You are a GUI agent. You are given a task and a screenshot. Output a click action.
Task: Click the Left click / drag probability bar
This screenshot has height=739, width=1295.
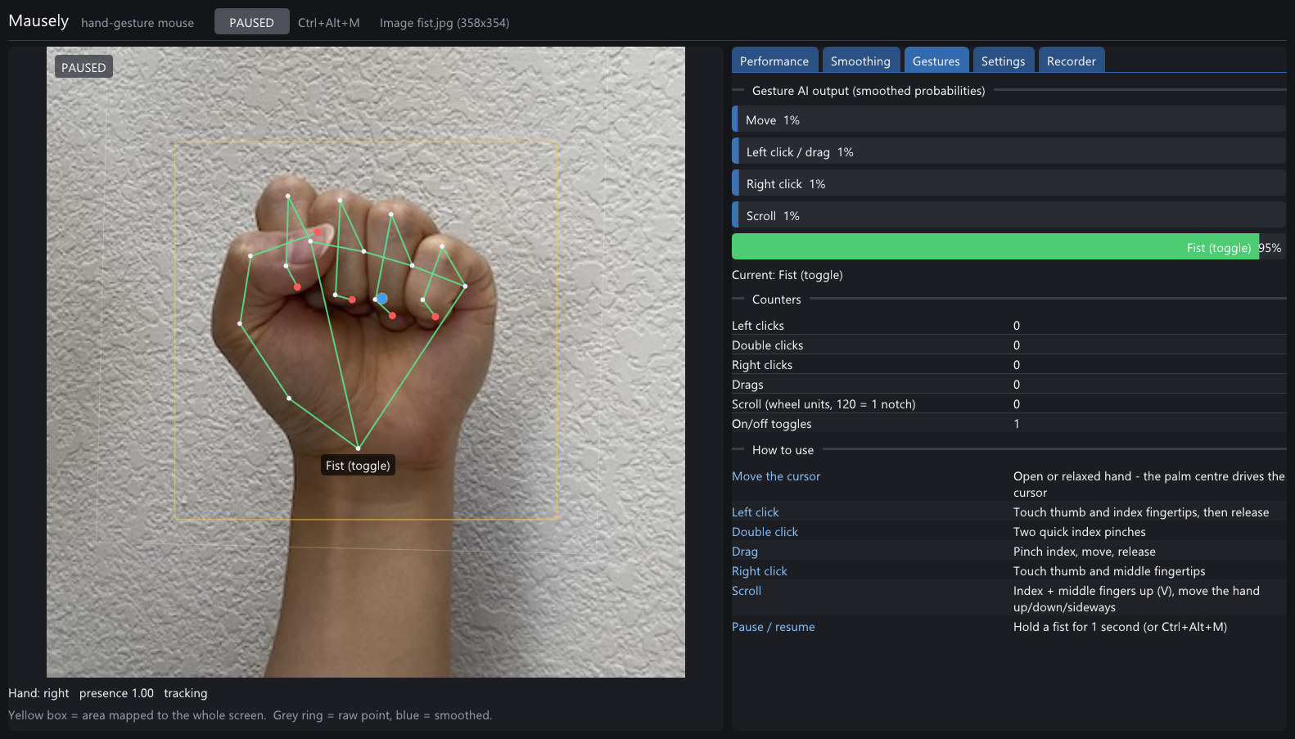(x=1008, y=151)
